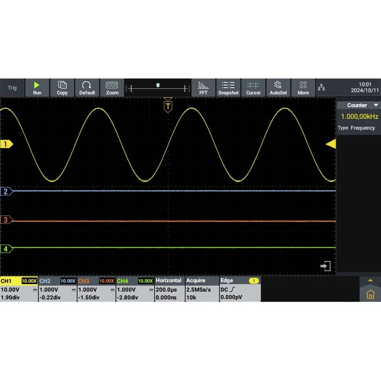Click the network connection status icon
Viewport: 381px width, 381px height.
pos(322,88)
